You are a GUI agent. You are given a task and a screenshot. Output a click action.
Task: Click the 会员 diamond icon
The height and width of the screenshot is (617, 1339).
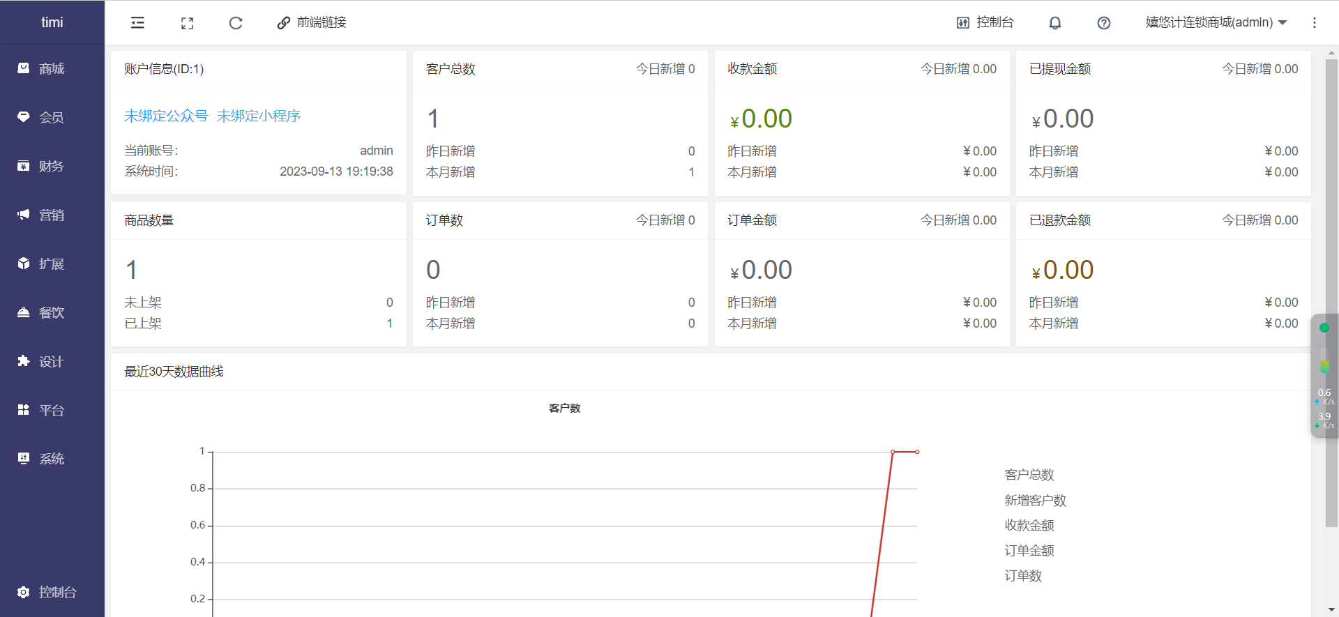point(24,117)
